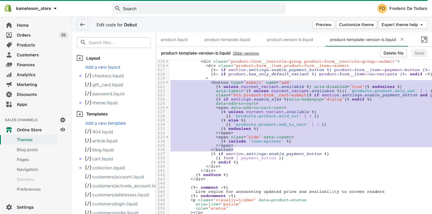The width and height of the screenshot is (432, 214).
Task: Switch to the product.liquid tab
Action: [x=174, y=40]
